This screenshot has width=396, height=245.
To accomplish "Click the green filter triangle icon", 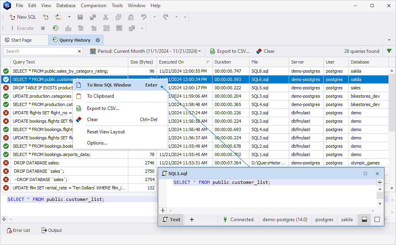I will coord(389,51).
